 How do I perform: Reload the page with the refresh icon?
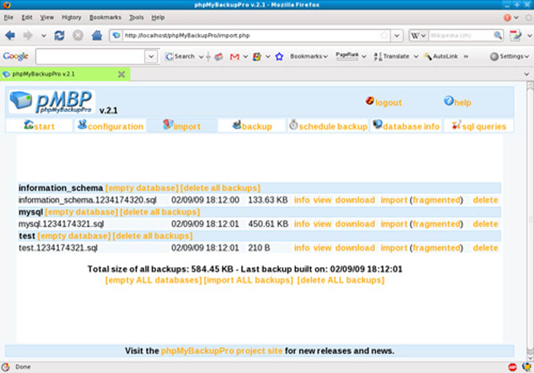point(59,35)
